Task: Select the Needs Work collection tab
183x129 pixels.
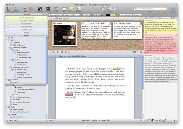Action: [26, 24]
